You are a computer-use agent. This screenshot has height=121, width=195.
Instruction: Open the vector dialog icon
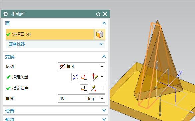(x=84, y=77)
